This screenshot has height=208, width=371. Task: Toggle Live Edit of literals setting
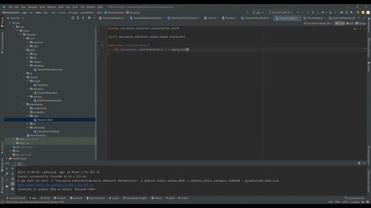318,23
